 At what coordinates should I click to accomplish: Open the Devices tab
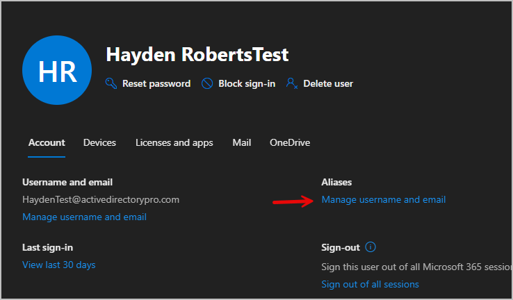click(x=99, y=142)
